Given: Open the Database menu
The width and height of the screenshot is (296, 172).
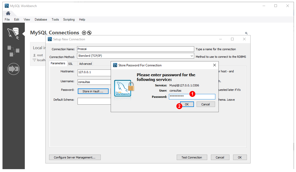Looking at the screenshot, I should tap(41, 20).
